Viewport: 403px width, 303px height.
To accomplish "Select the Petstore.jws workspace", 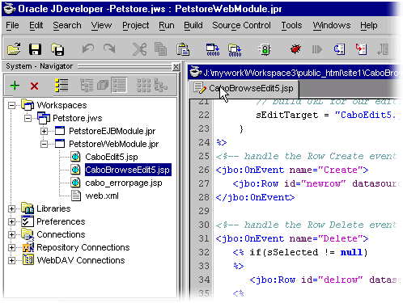I will tap(77, 118).
